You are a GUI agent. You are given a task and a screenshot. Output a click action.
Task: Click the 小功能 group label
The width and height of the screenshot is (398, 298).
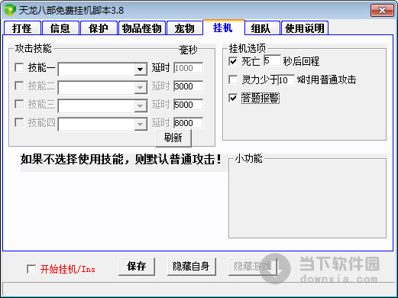[x=249, y=158]
